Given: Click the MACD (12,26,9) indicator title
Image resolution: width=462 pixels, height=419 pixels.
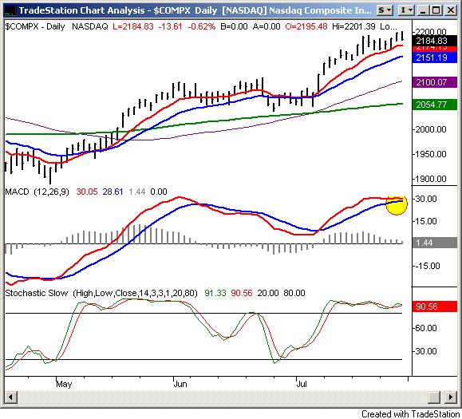Looking at the screenshot, I should [38, 192].
